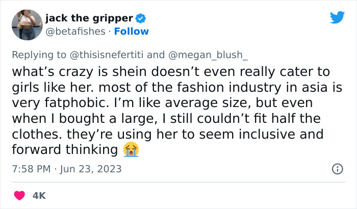Click the blue verified badge
Viewport: 357px width, 209px height.
(141, 19)
